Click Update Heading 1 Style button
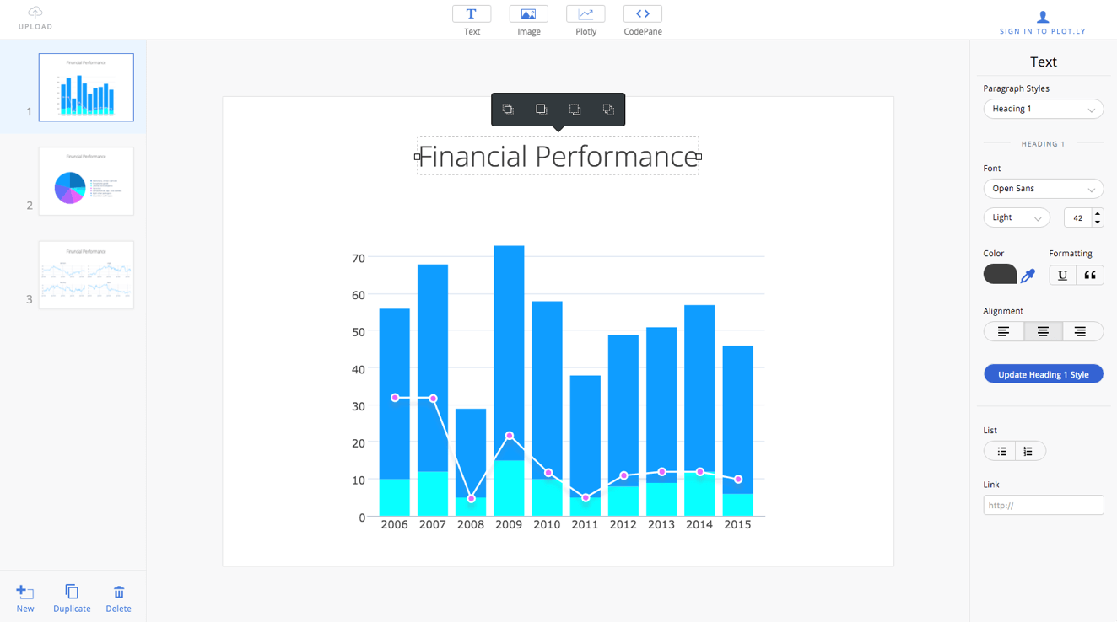Image resolution: width=1117 pixels, height=622 pixels. [x=1043, y=374]
